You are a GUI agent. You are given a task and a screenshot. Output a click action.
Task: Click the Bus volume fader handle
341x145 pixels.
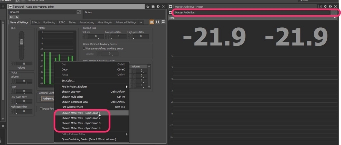click(x=22, y=42)
